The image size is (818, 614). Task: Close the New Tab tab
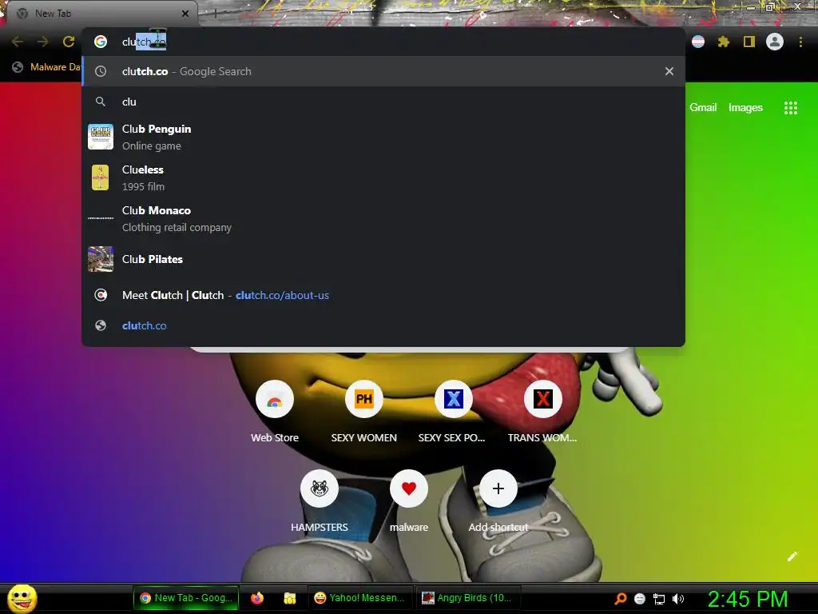click(x=185, y=14)
